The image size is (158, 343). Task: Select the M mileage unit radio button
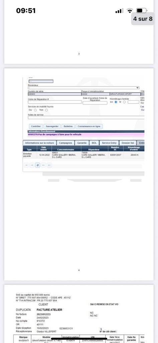[124, 102]
